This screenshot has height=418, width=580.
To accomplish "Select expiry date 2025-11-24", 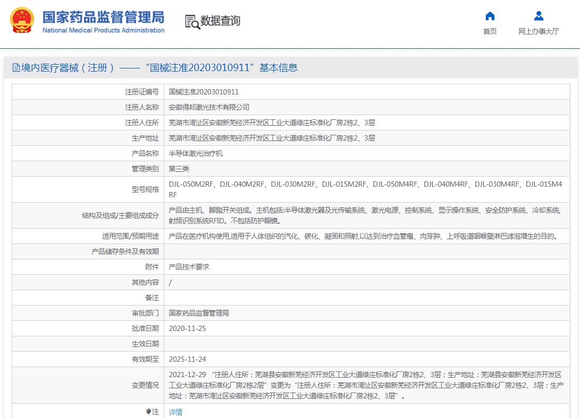I will click(188, 359).
